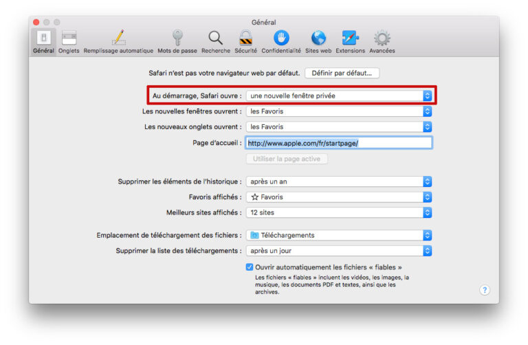Open the Onglets preferences pane
528x345 pixels.
pos(69,42)
